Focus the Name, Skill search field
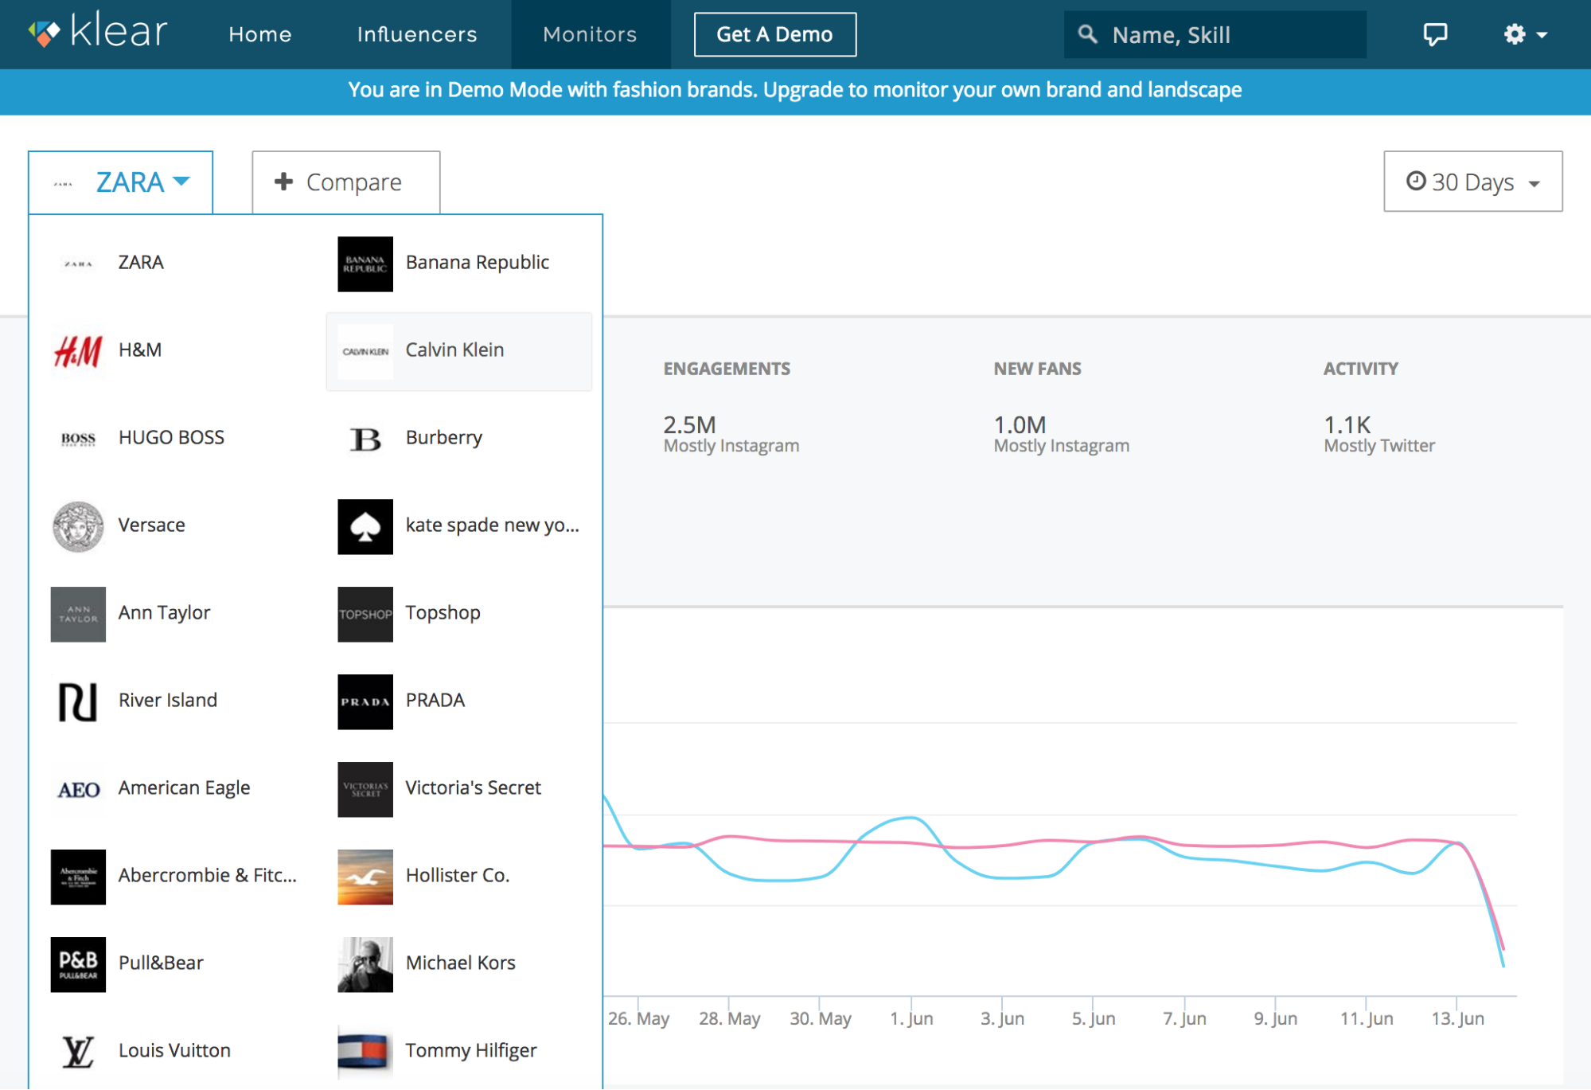 [1215, 34]
